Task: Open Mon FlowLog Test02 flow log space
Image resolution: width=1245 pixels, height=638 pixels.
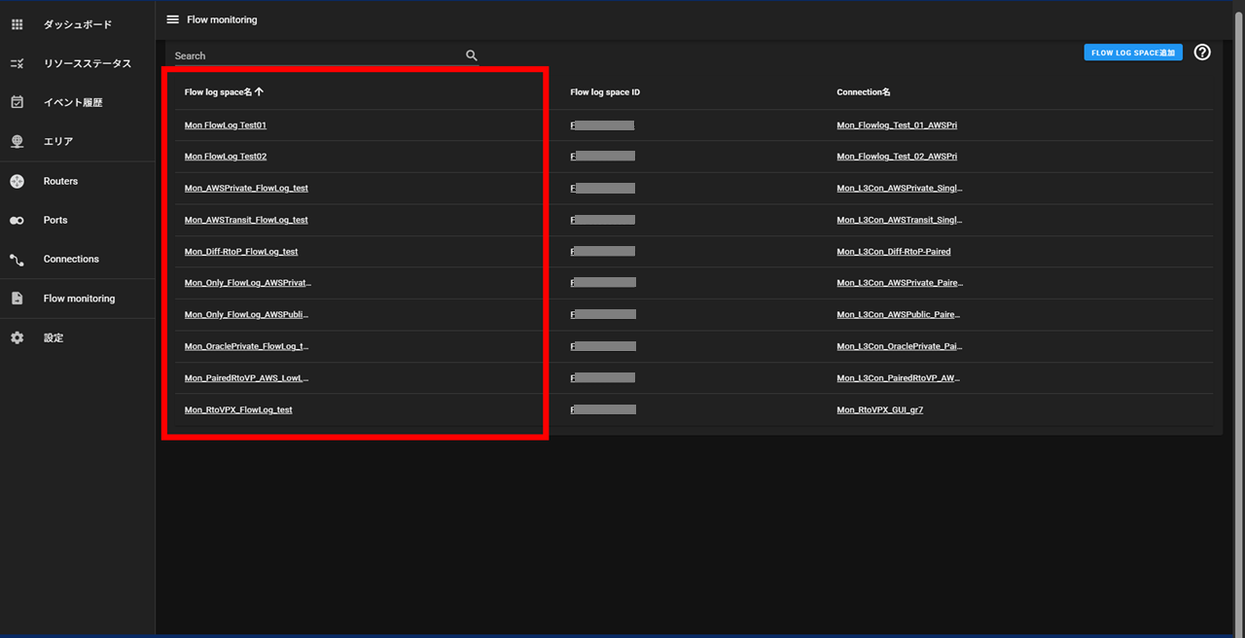Action: (x=226, y=157)
